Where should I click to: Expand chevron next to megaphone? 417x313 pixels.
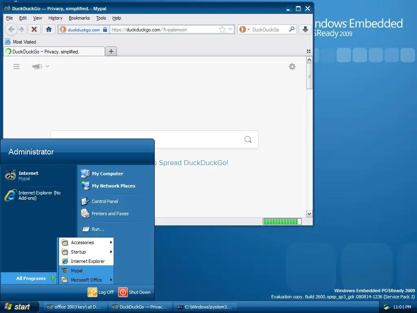pos(47,66)
